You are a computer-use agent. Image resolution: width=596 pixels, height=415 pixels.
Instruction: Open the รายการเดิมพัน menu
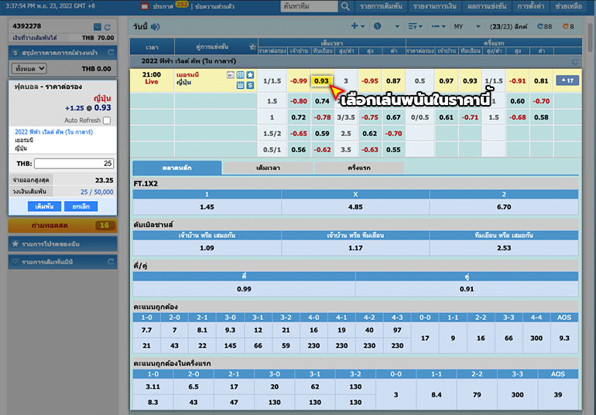[x=381, y=6]
